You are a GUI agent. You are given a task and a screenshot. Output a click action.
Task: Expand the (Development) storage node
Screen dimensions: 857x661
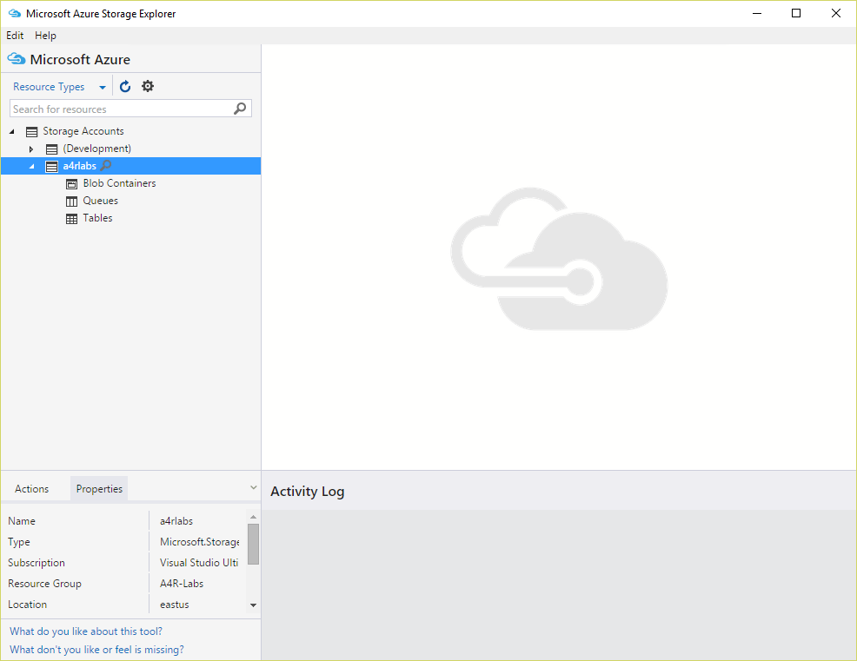[31, 149]
